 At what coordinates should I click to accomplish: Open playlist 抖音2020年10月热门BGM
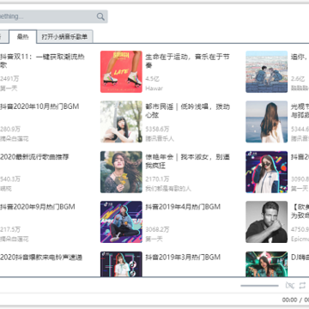[39, 106]
